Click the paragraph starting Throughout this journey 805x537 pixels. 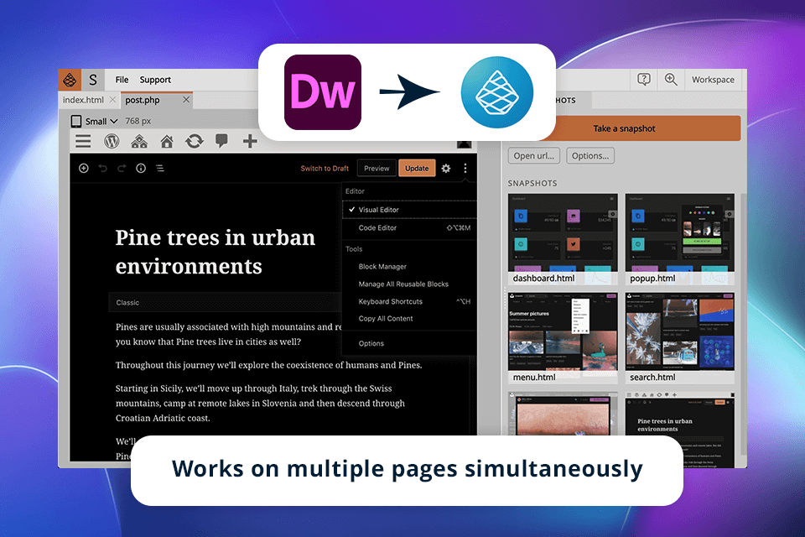click(268, 365)
